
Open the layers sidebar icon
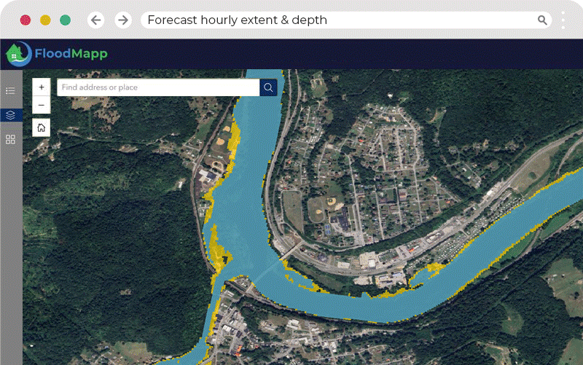point(11,115)
